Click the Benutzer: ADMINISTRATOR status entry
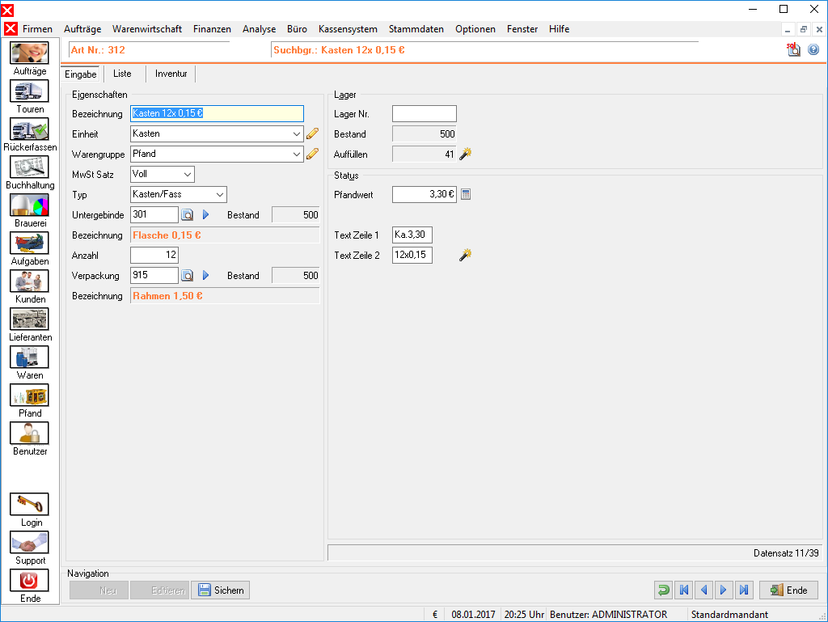 [608, 614]
